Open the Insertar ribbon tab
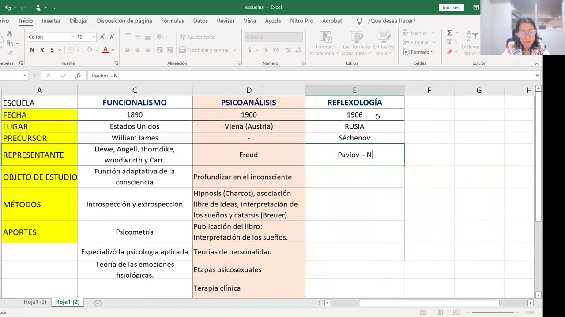Image resolution: width=565 pixels, height=317 pixels. tap(51, 21)
